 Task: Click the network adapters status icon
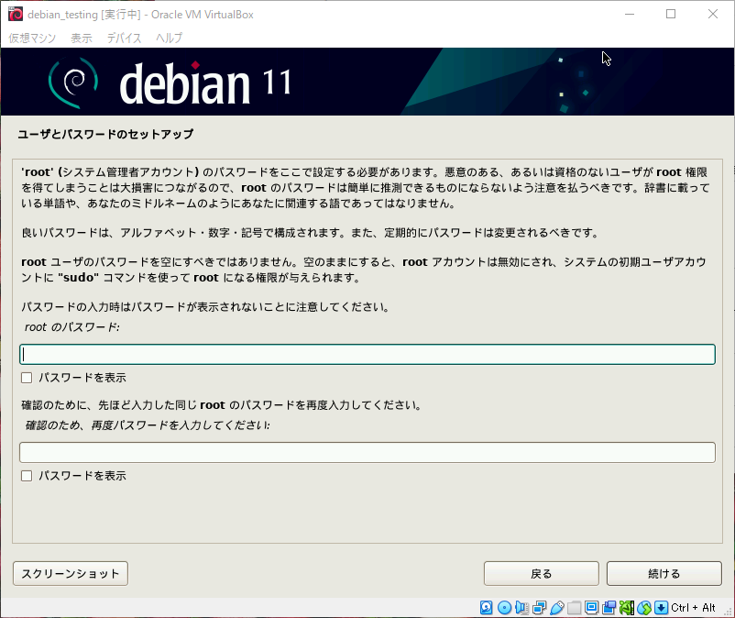(x=539, y=608)
